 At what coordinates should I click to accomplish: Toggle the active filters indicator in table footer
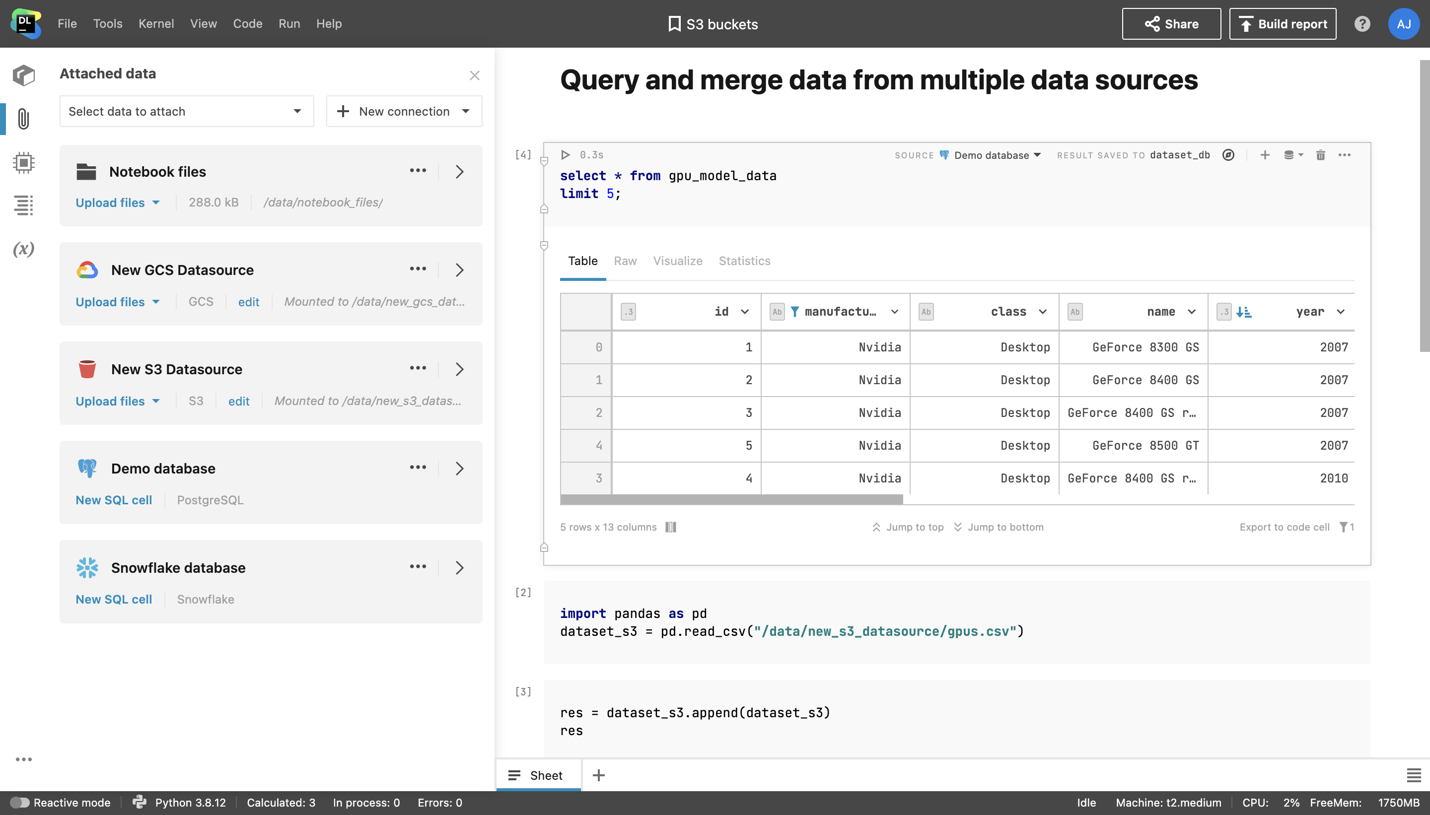click(1346, 527)
